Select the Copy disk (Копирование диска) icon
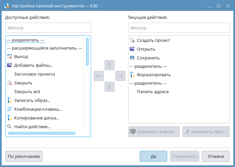Viewport: 235px width, 167px height. click(x=9, y=118)
